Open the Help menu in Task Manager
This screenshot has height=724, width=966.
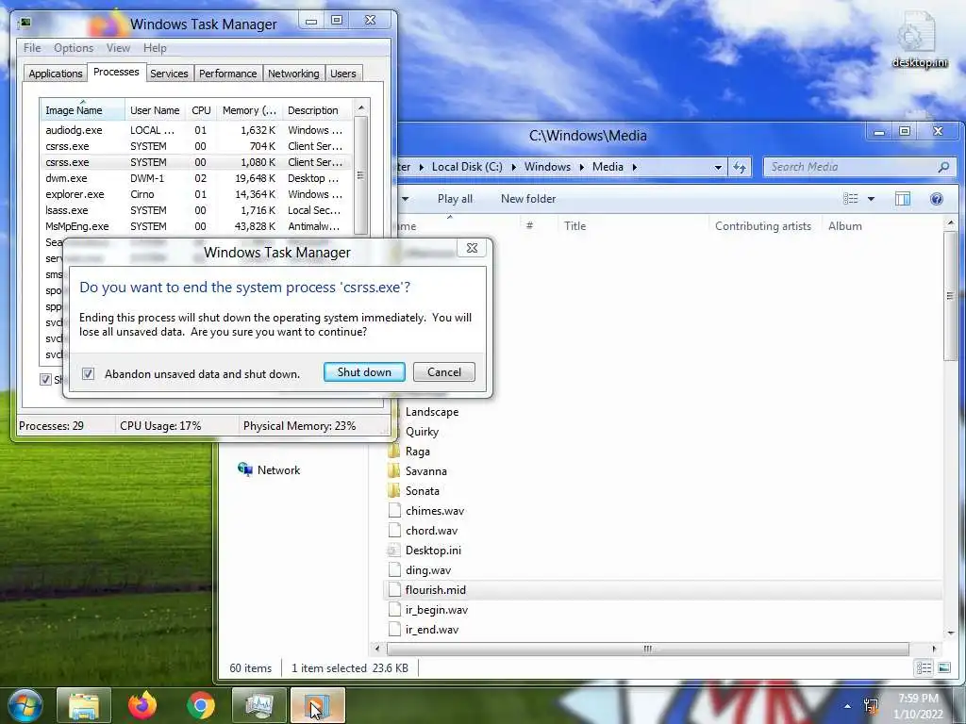(x=155, y=48)
